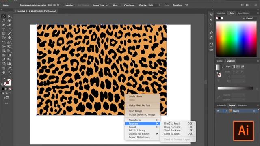260x146 pixels.
Task: Click the gradient ramp slider
Action: click(x=235, y=88)
